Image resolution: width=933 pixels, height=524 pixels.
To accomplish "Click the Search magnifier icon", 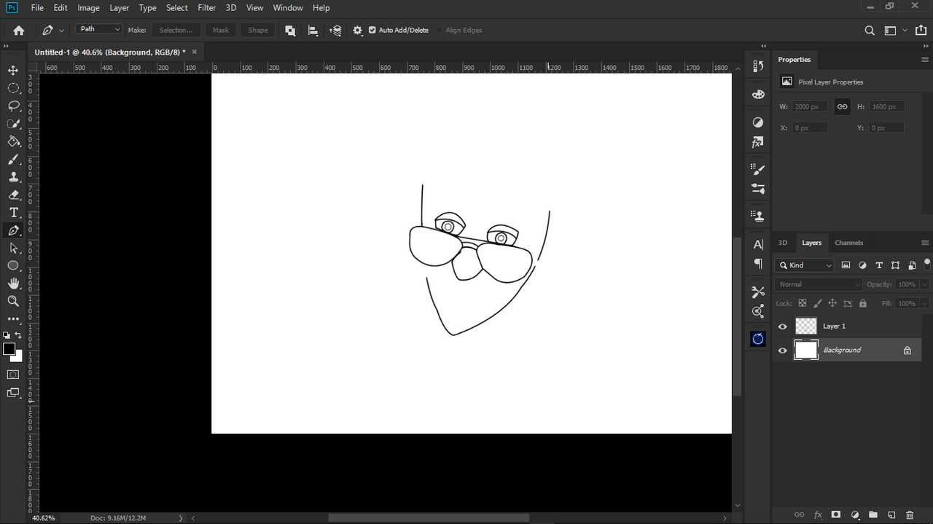I will coord(870,31).
